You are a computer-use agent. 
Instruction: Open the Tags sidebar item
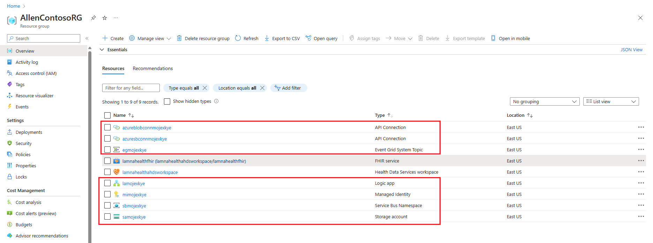tap(20, 84)
